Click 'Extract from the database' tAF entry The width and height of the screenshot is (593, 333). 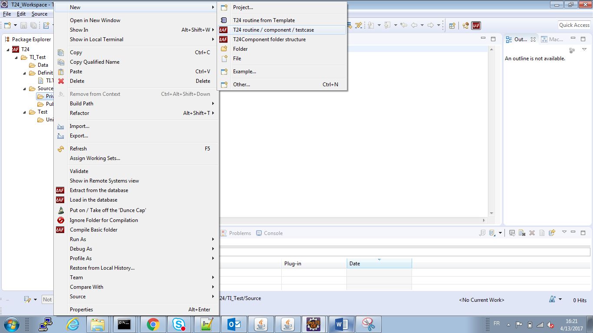[99, 190]
